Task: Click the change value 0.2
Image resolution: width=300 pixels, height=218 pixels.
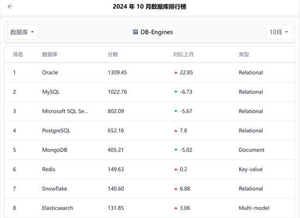Action: coord(183,169)
